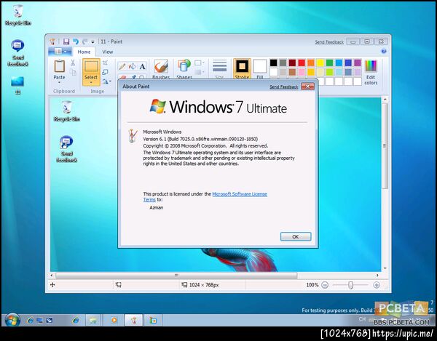Open the Edit colors dialog
This screenshot has height=341, width=437.
[371, 72]
